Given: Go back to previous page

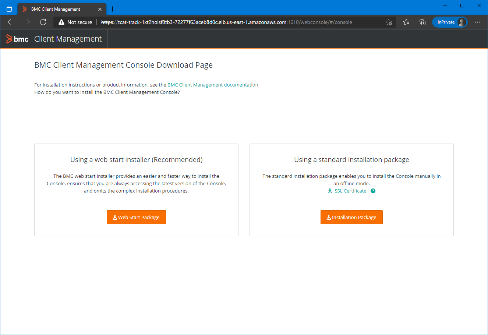Looking at the screenshot, I should point(11,22).
